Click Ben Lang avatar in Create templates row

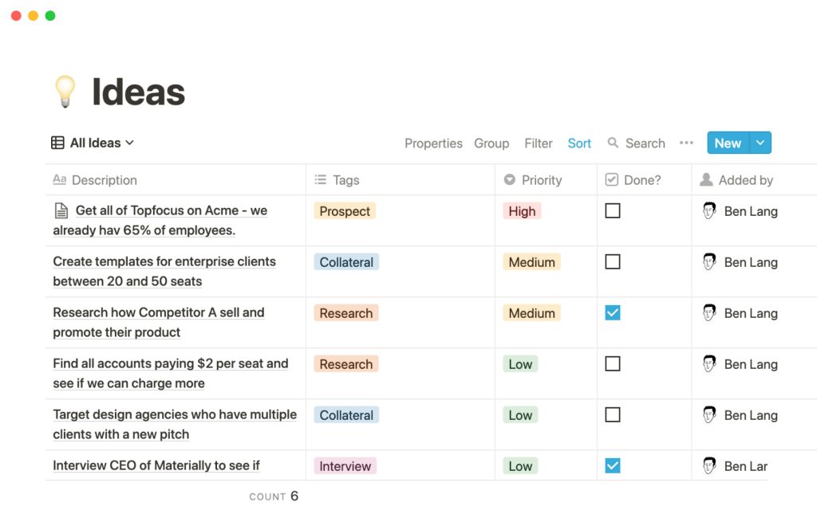709,261
